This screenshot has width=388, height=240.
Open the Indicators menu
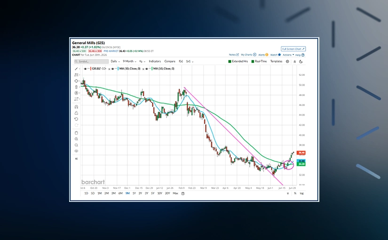(x=155, y=62)
